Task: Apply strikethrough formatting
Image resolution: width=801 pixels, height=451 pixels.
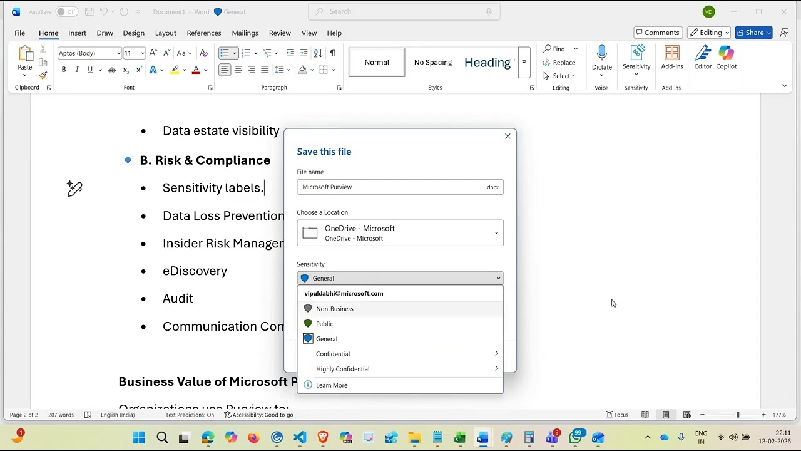Action: coord(111,70)
